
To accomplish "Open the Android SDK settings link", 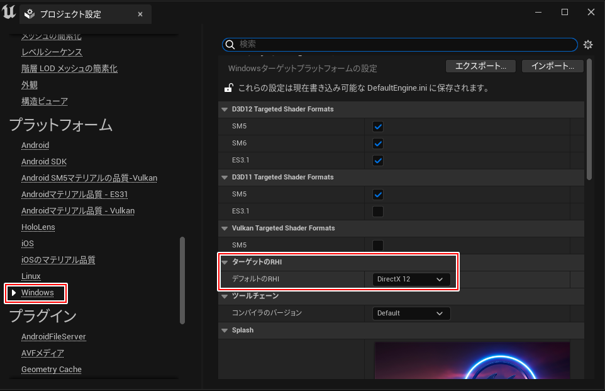I will (x=44, y=162).
